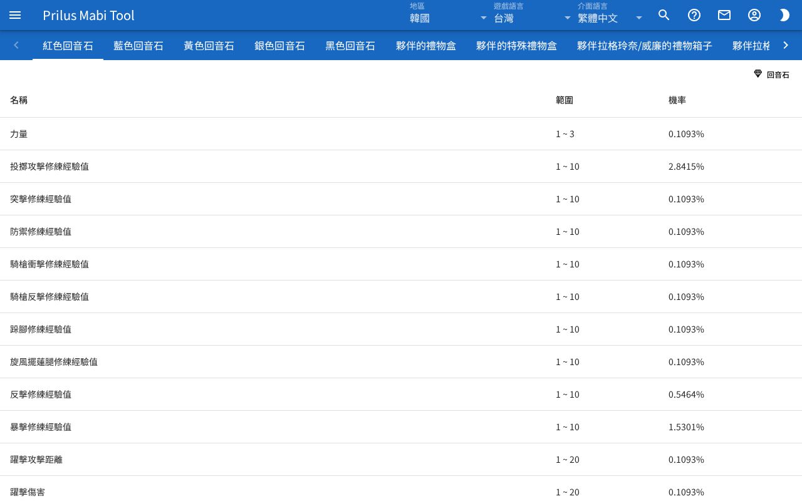Switch to the 藍色回音石 tab
This screenshot has width=802, height=501.
click(138, 45)
